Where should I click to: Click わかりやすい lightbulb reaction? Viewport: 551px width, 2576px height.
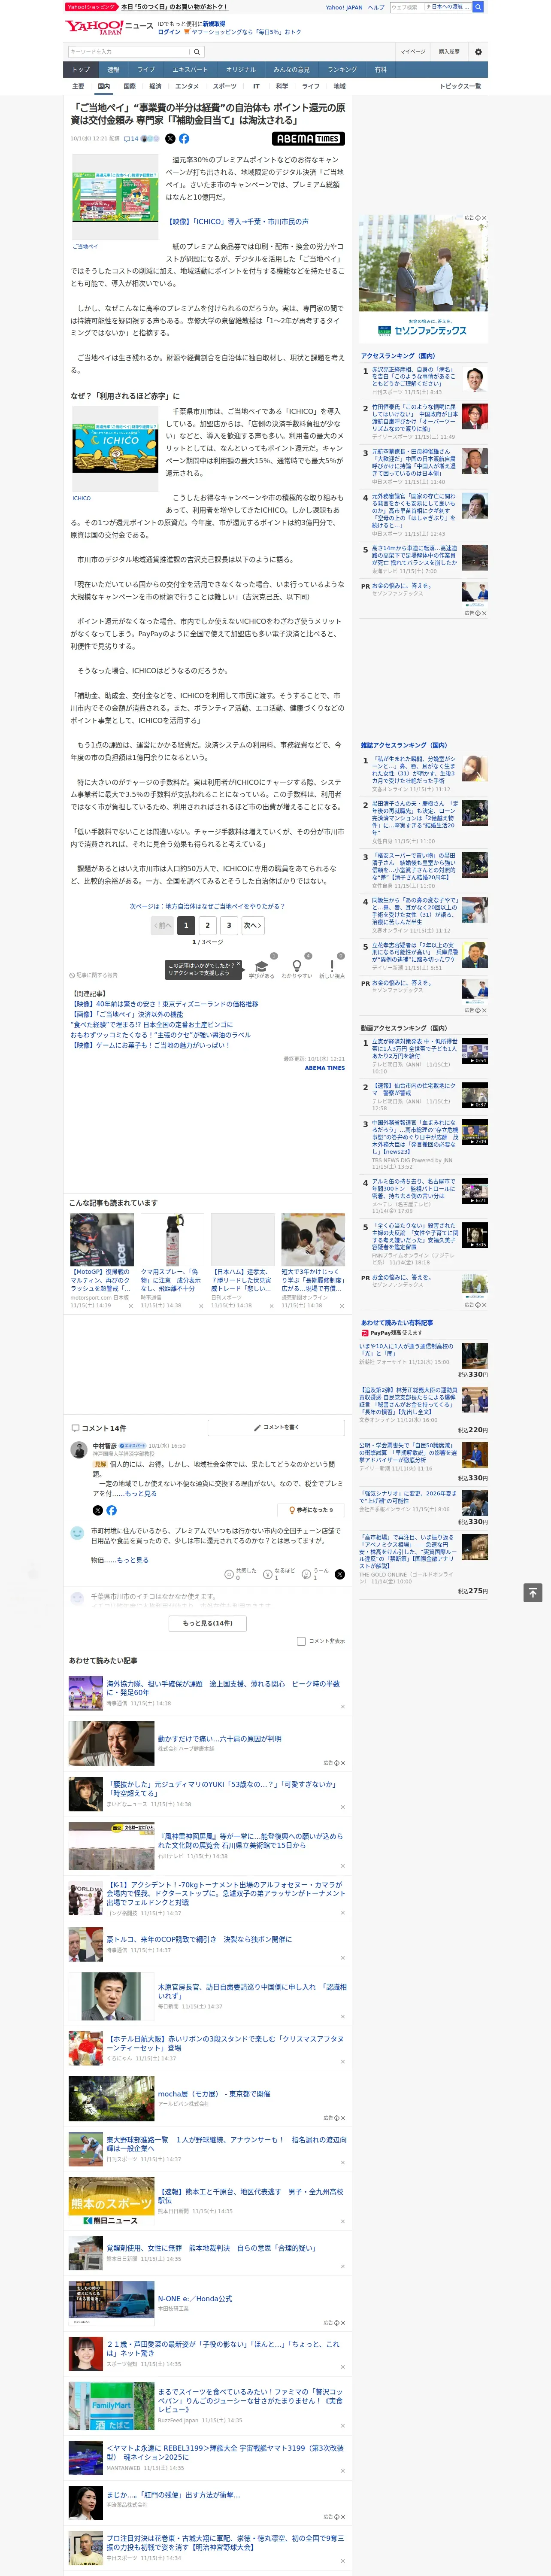(x=297, y=968)
